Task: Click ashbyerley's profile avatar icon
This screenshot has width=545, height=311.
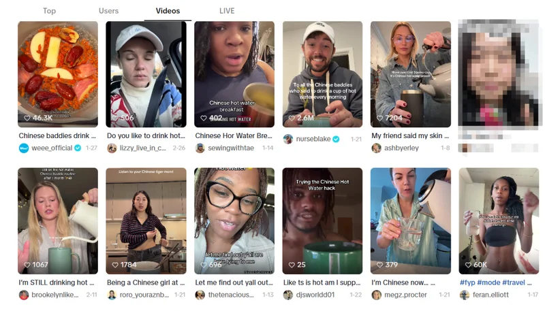Action: pyautogui.click(x=376, y=148)
